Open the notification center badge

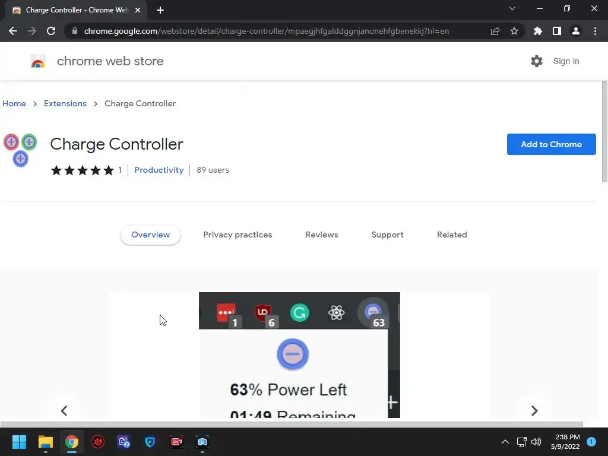591,442
